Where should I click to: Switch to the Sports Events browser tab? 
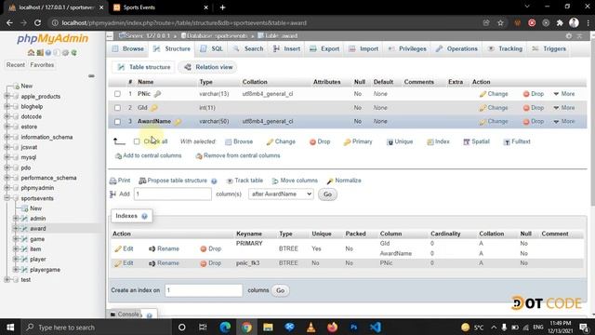[x=160, y=7]
